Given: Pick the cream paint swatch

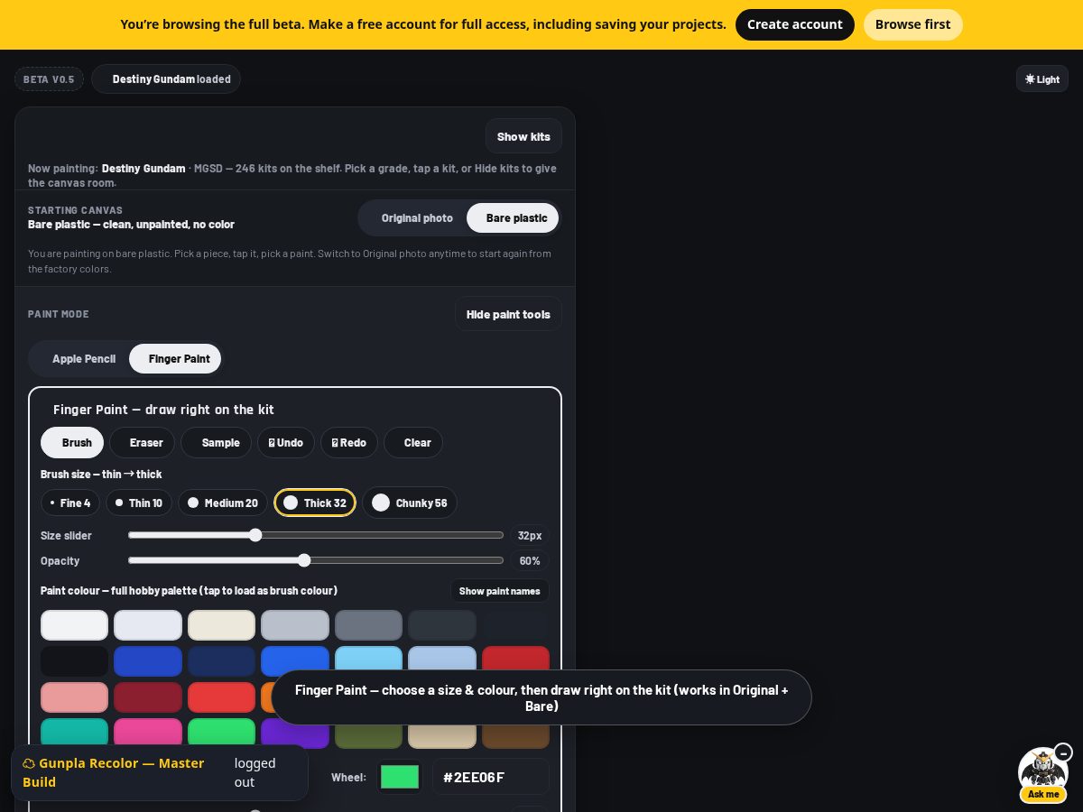Looking at the screenshot, I should [x=221, y=625].
